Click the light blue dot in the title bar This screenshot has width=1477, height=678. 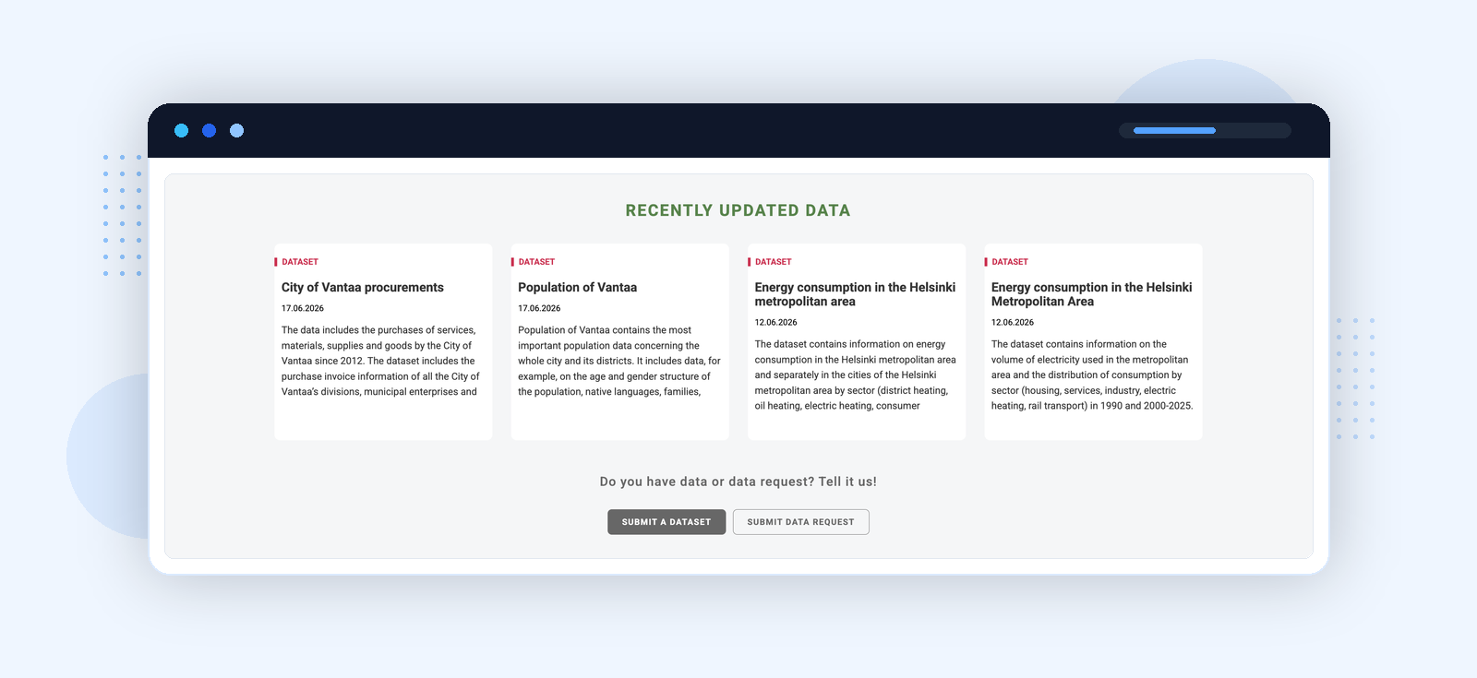coord(237,131)
